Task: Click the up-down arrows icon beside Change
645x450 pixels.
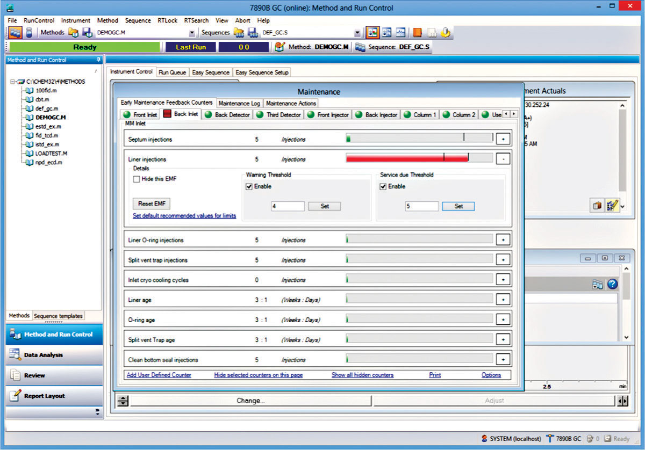Action: (x=123, y=401)
